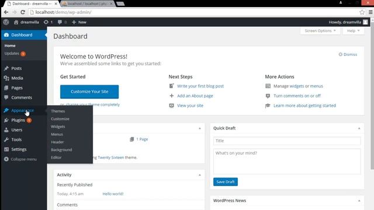Expand the Help dropdown
Image resolution: width=374 pixels, height=210 pixels.
pos(353,31)
